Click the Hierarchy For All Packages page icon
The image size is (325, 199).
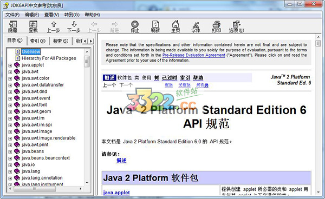point(18,58)
